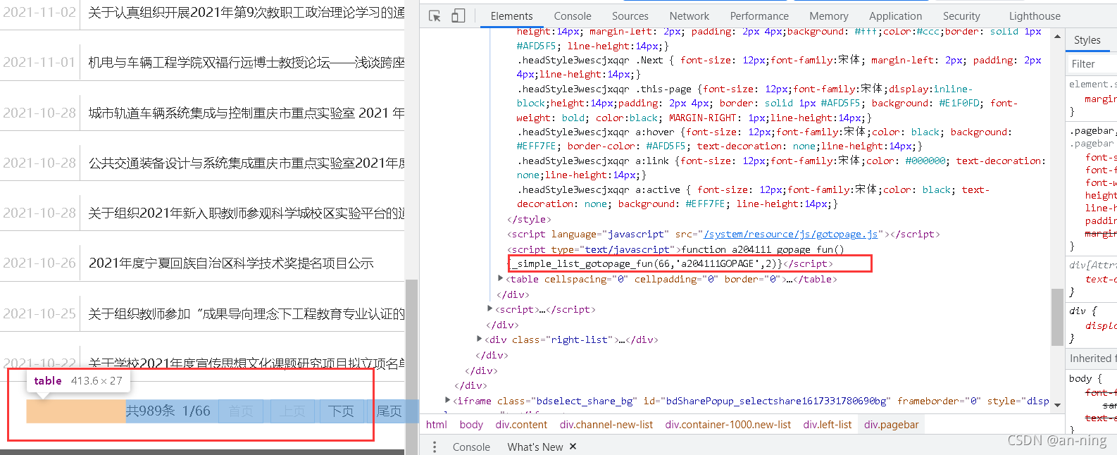The image size is (1117, 455).
Task: Open the DevTools drawer three-dot menu
Action: click(x=435, y=447)
